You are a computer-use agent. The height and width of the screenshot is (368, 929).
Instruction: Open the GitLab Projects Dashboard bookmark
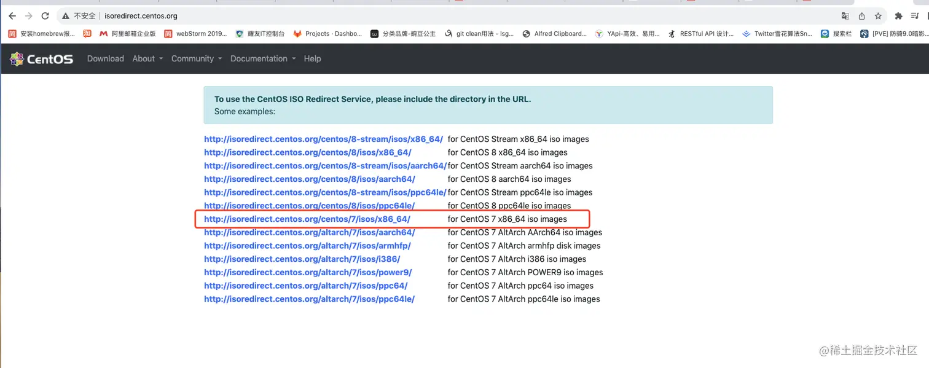click(x=327, y=34)
